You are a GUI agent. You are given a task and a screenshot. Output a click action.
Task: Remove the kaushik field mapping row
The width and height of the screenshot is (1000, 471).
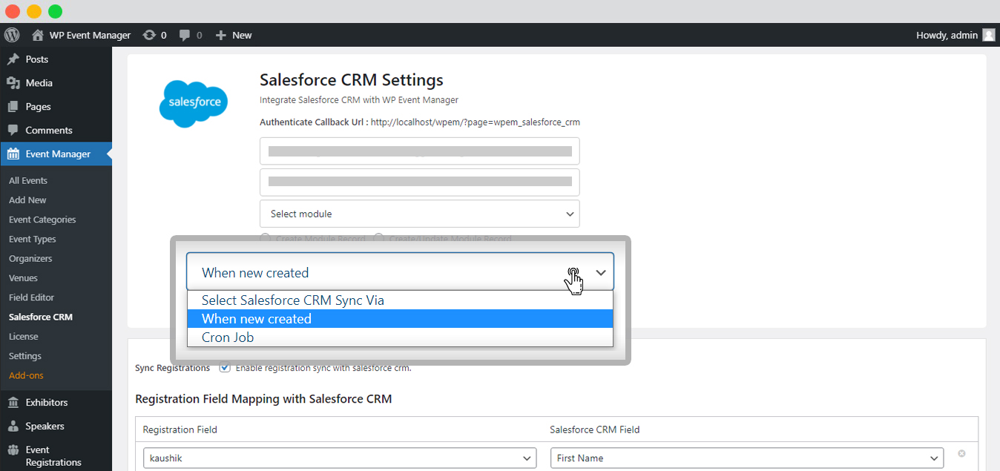coord(961,453)
